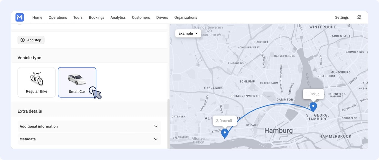Open the Operations menu
This screenshot has height=160, width=379.
point(58,17)
